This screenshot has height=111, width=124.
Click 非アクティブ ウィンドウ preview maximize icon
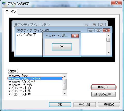[94, 25]
